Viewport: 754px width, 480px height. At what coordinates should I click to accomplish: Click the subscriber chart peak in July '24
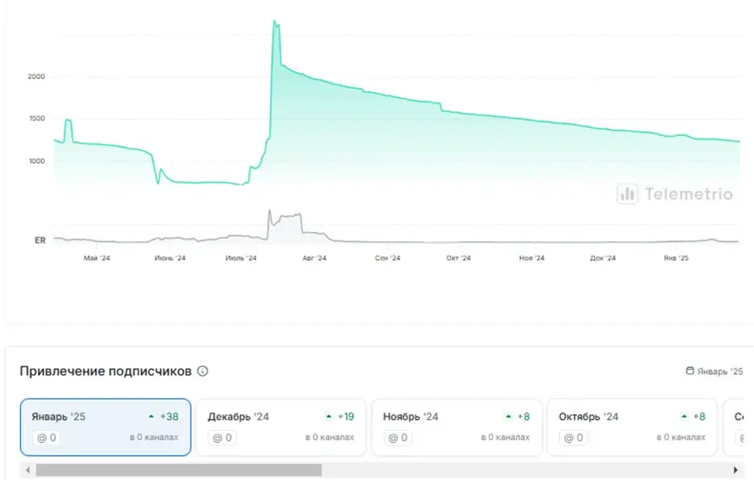point(275,22)
